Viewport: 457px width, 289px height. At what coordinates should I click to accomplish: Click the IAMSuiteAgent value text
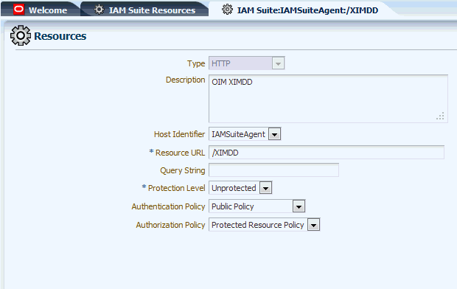point(238,134)
